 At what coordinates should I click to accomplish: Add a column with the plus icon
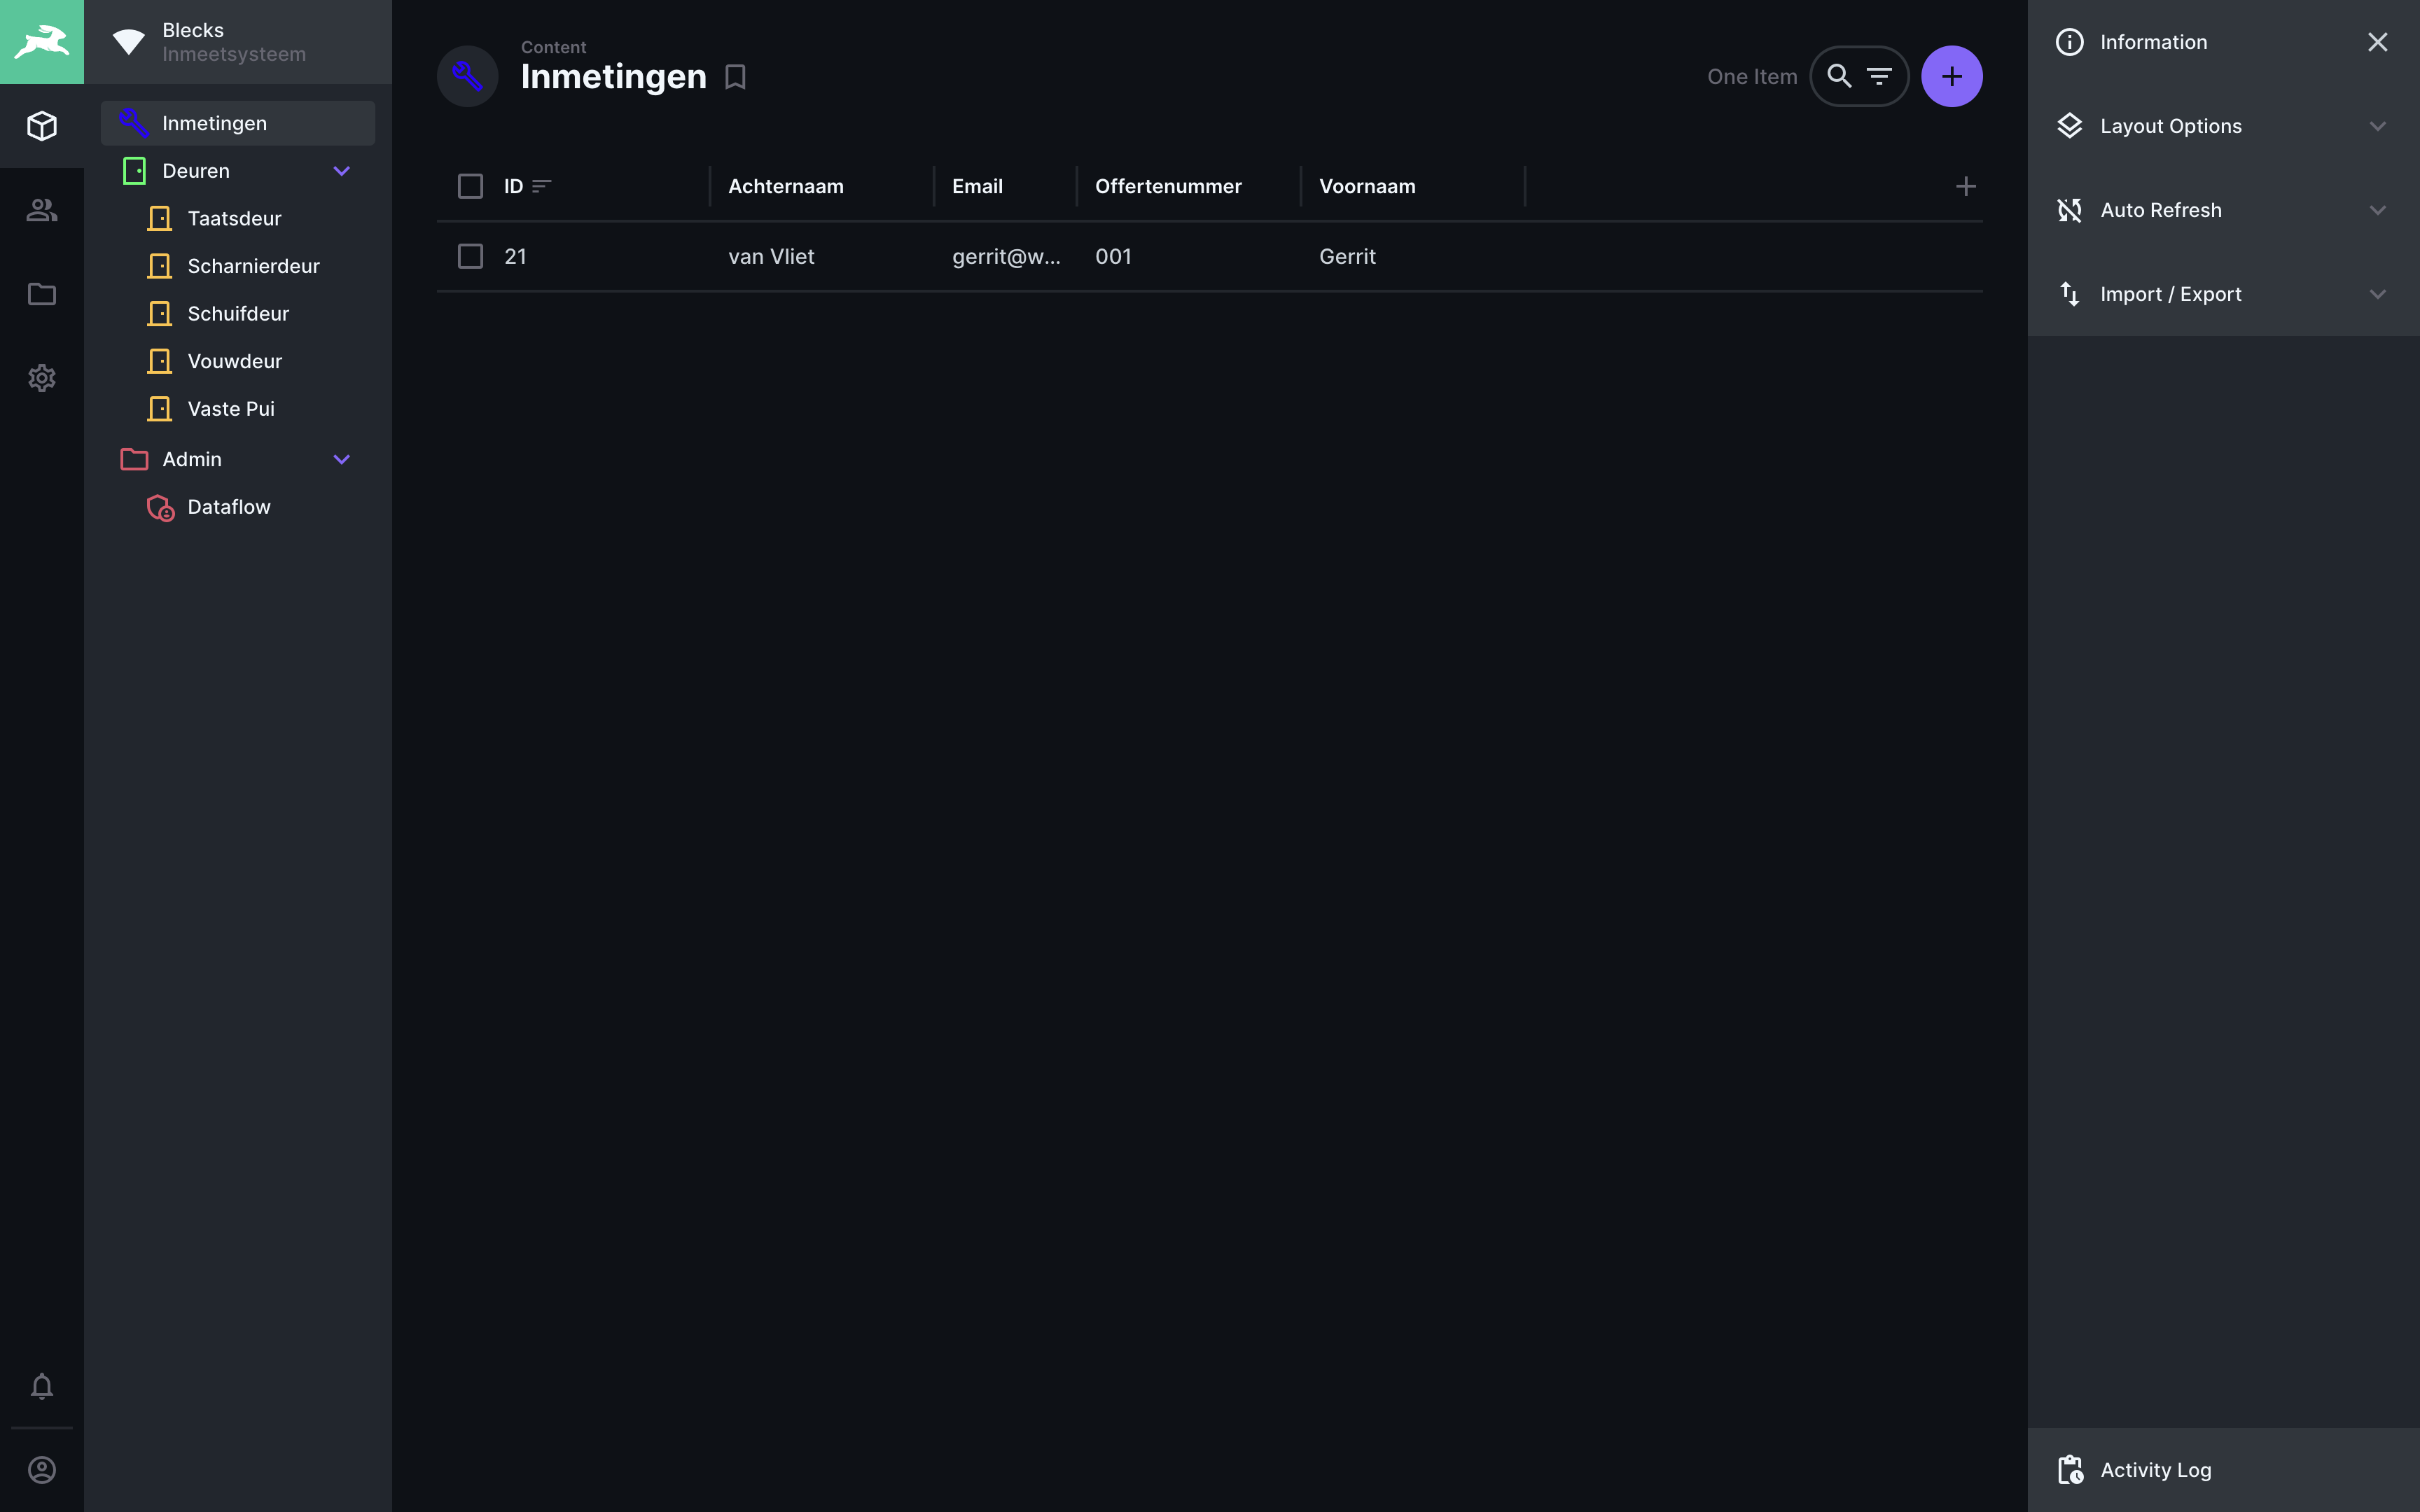[1965, 186]
